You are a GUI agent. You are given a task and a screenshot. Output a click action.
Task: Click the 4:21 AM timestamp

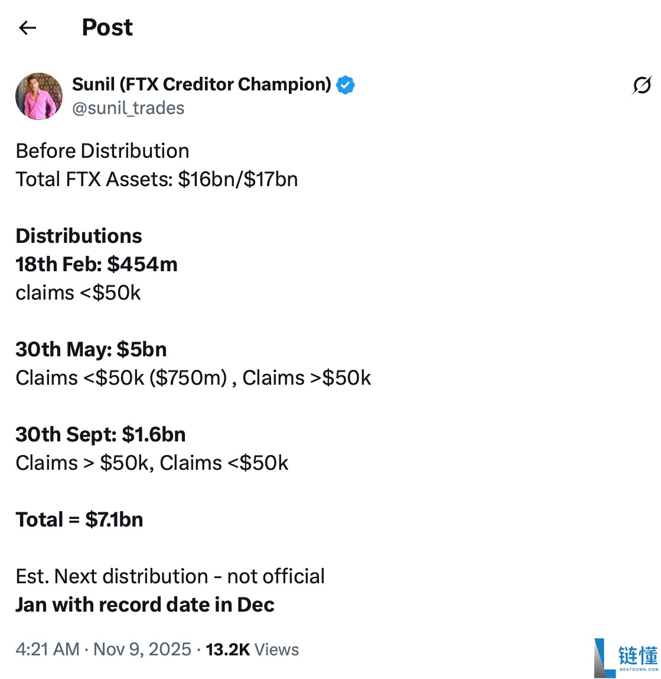pyautogui.click(x=47, y=649)
